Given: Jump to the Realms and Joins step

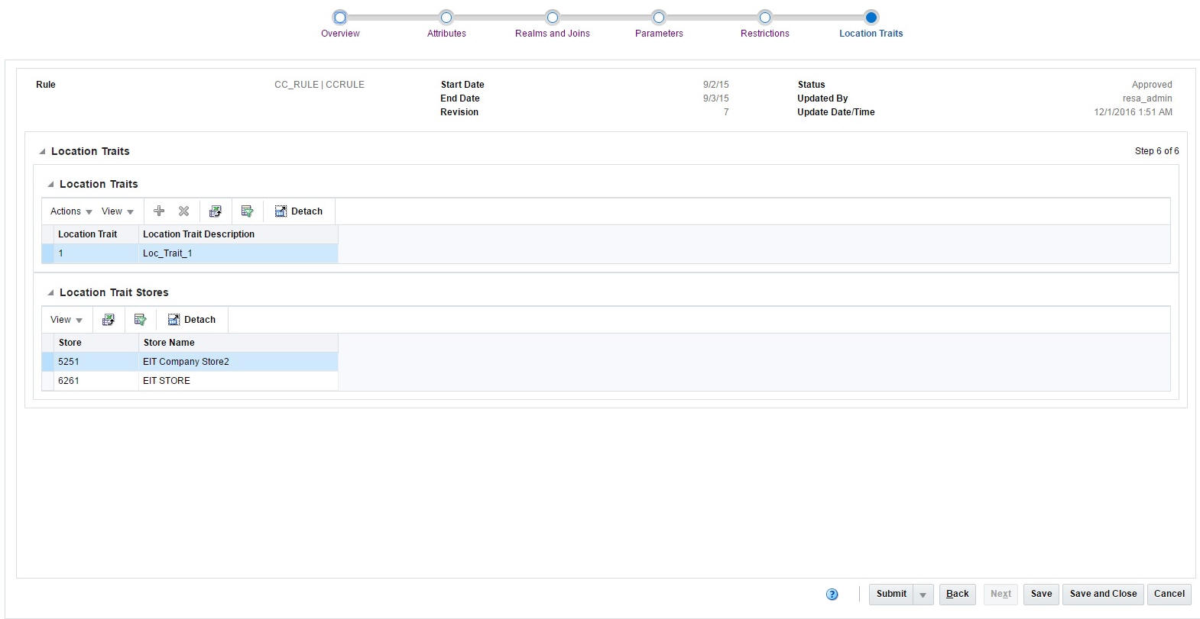Looking at the screenshot, I should pyautogui.click(x=553, y=18).
